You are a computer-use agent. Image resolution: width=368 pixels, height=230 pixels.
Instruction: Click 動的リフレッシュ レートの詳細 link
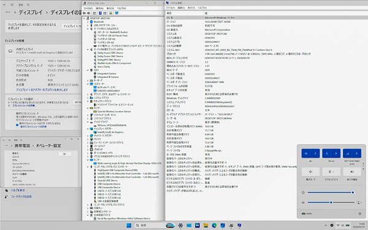tap(33, 126)
